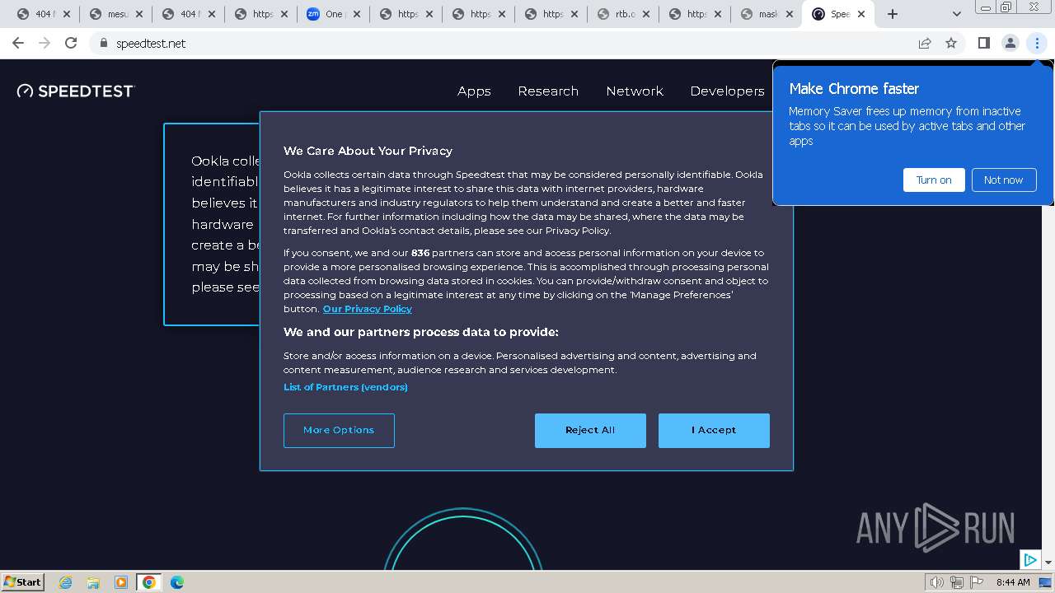The width and height of the screenshot is (1055, 593).
Task: Click the system clock showing 8:44 AM
Action: (1013, 582)
